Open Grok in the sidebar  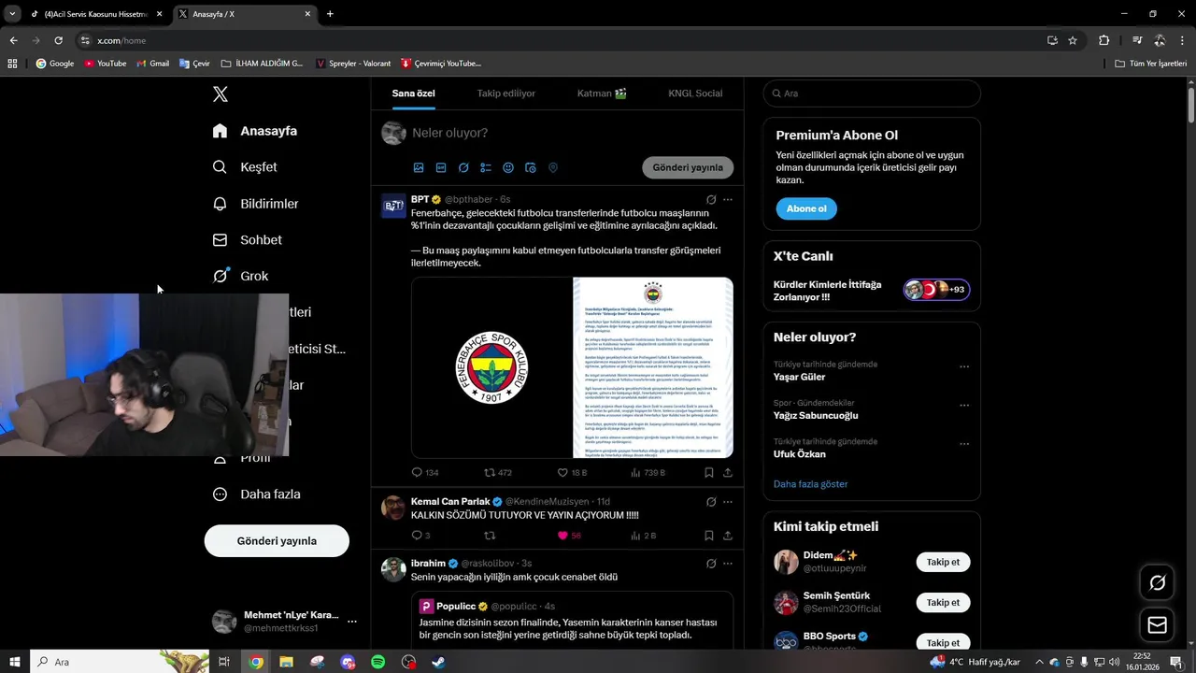click(240, 276)
